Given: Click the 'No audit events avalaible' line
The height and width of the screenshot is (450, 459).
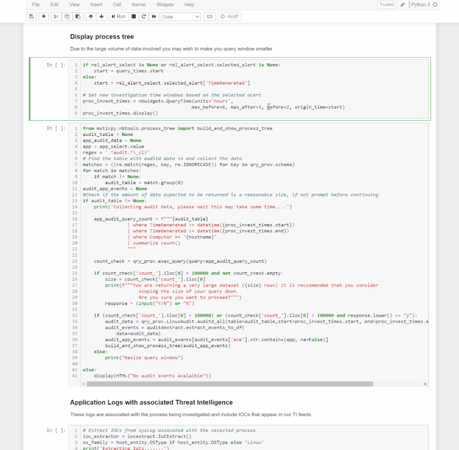Looking at the screenshot, I should click(152, 376).
